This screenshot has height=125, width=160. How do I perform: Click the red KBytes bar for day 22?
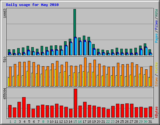108,113
